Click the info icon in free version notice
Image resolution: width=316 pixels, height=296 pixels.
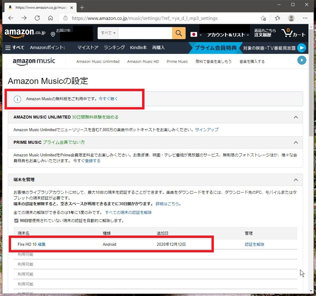(17, 99)
